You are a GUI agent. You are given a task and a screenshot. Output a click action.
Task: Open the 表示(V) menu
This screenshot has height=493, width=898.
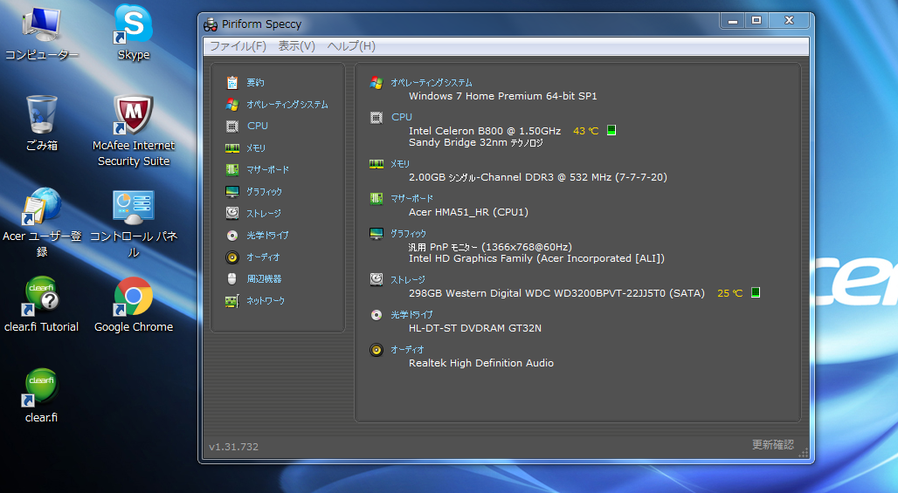(x=297, y=45)
